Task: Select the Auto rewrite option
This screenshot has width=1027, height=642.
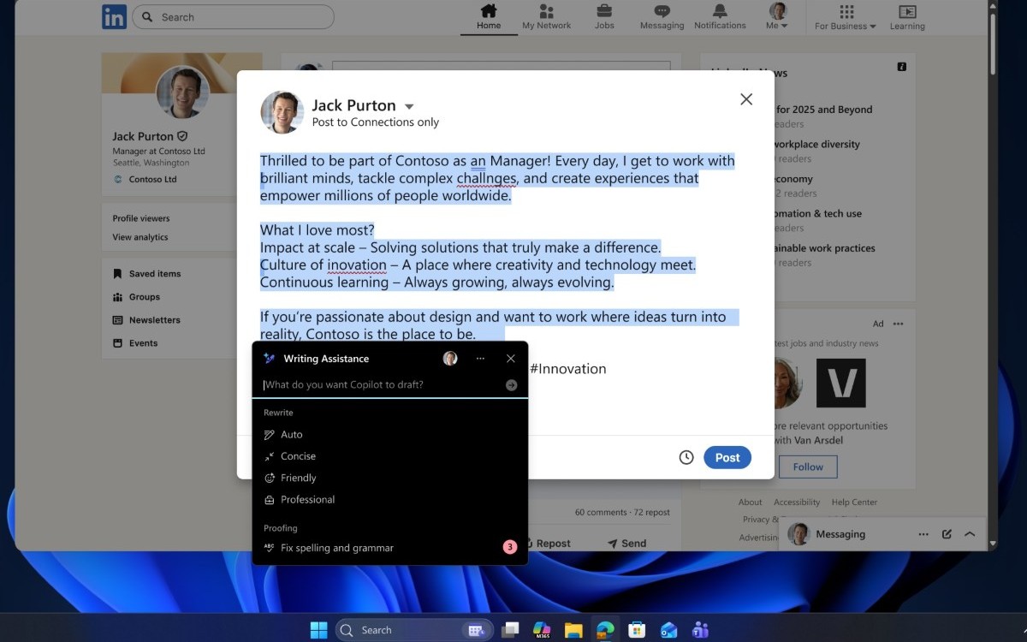Action: coord(289,434)
